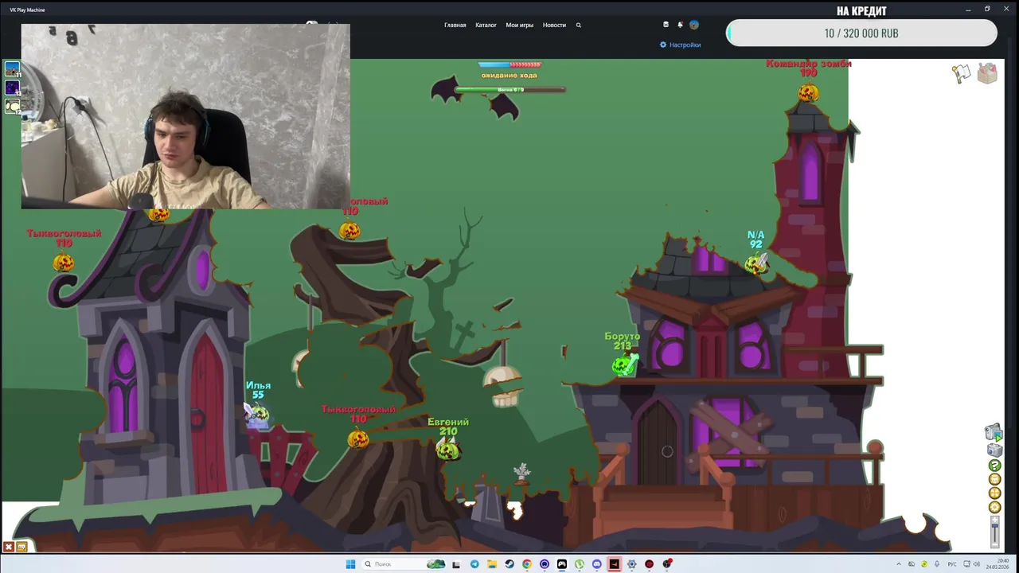Click the white surrender flag icon
The image size is (1019, 573).
click(x=962, y=74)
